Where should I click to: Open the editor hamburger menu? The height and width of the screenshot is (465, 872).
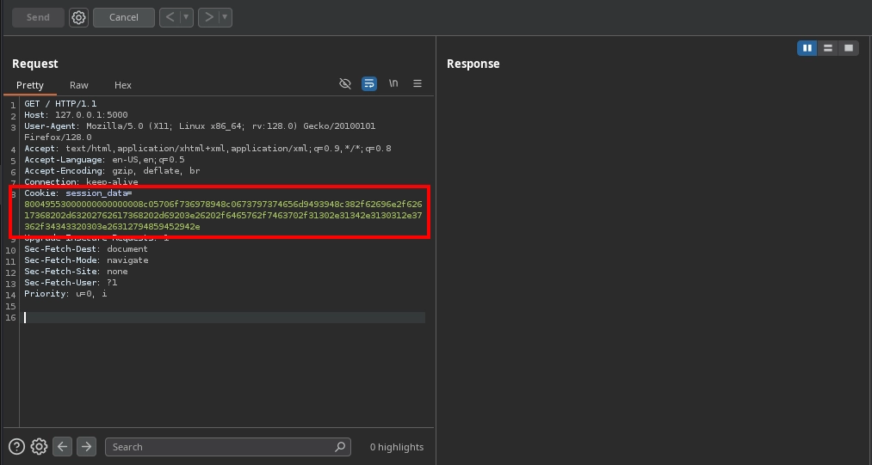pyautogui.click(x=417, y=83)
